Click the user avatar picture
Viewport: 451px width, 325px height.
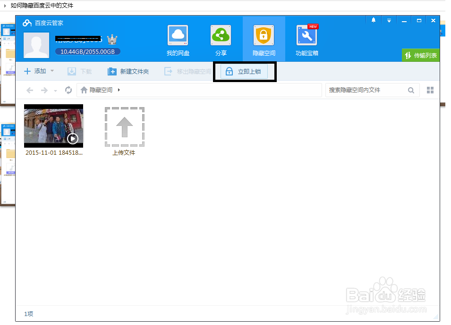tap(36, 46)
